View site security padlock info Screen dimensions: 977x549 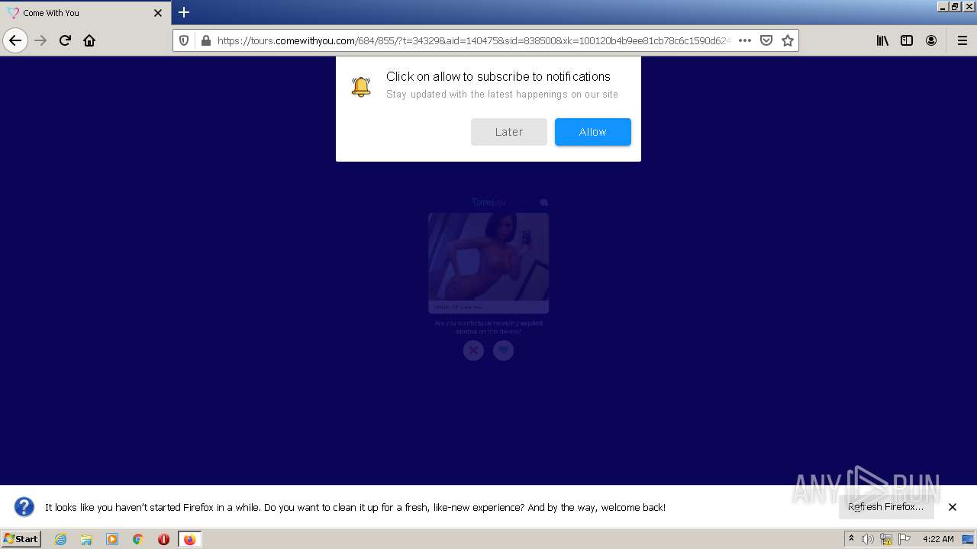[205, 40]
